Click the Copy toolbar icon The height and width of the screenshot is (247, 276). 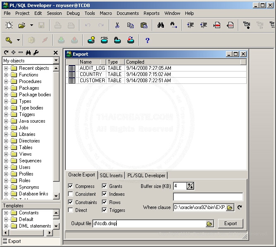point(130,25)
